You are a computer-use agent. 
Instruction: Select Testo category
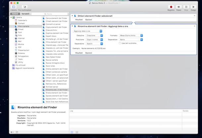[x=20, y=59]
